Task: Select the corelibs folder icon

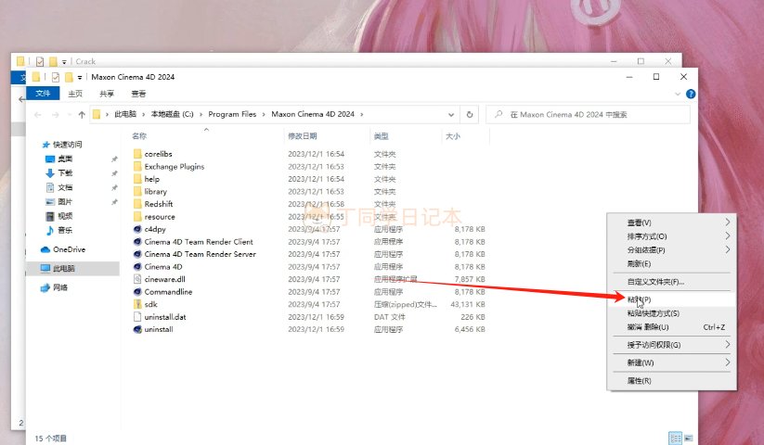Action: (137, 154)
